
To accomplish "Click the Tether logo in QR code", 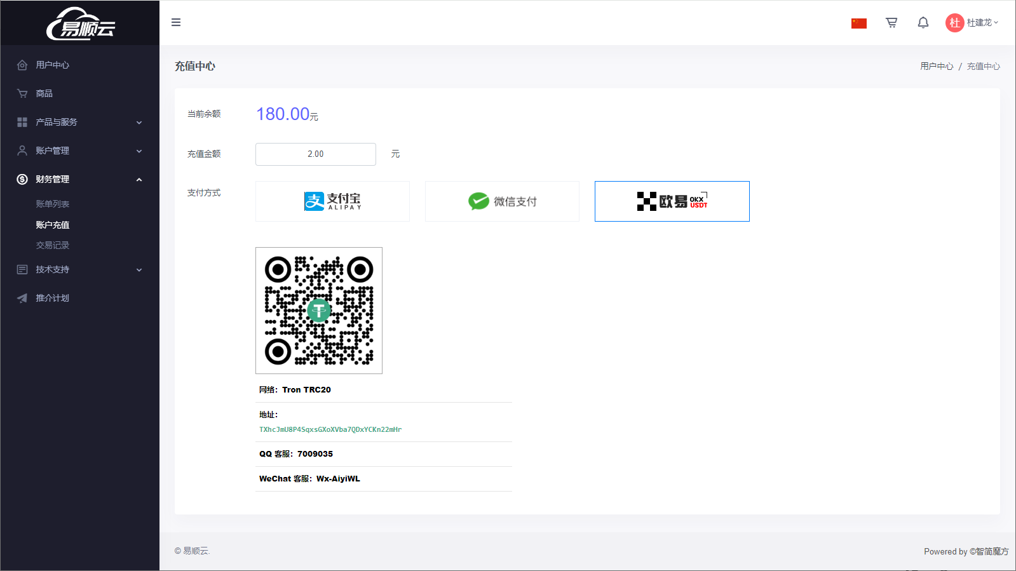I will coord(319,310).
